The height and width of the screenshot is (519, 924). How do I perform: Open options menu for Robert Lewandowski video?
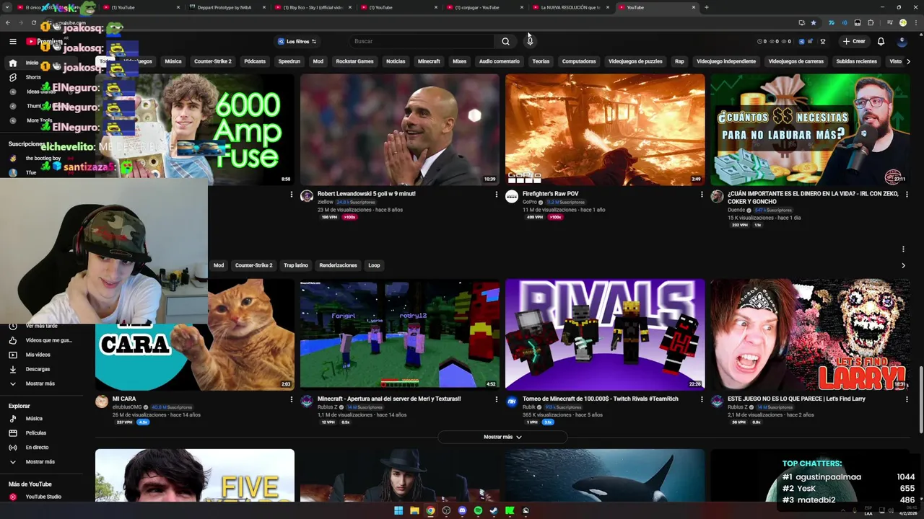pos(496,195)
